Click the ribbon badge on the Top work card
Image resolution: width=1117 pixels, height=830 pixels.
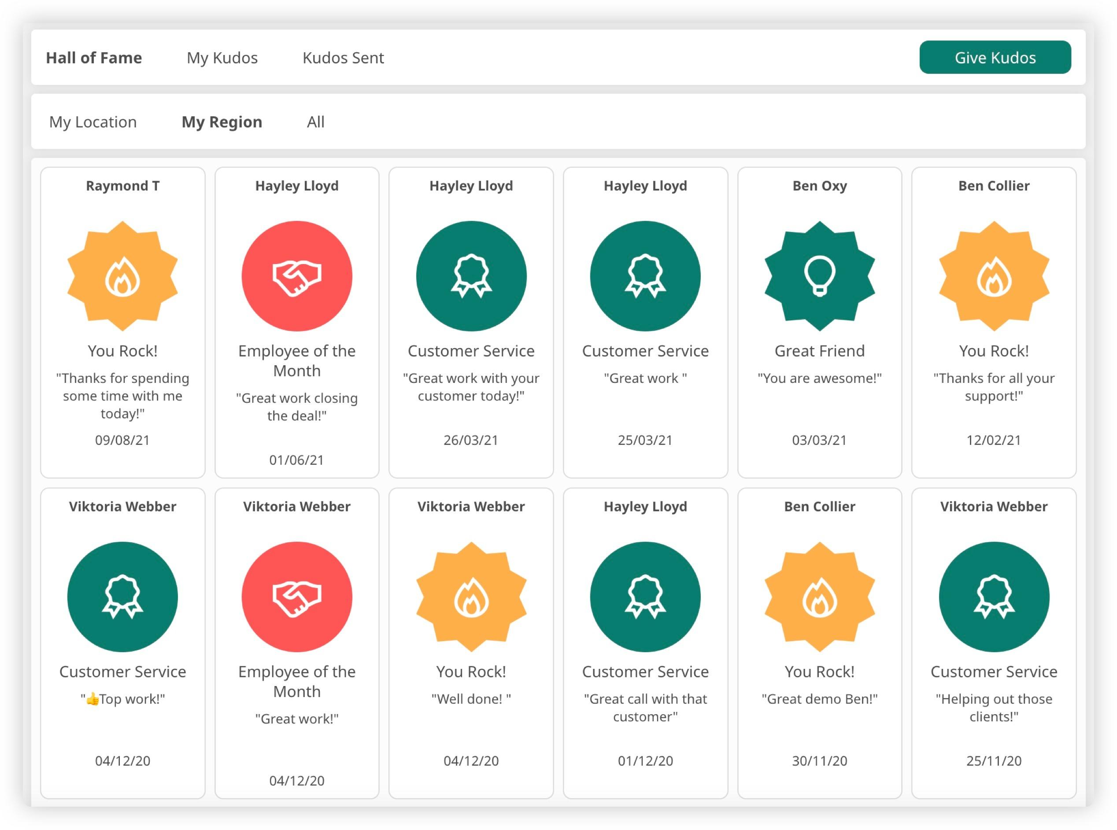(x=122, y=596)
